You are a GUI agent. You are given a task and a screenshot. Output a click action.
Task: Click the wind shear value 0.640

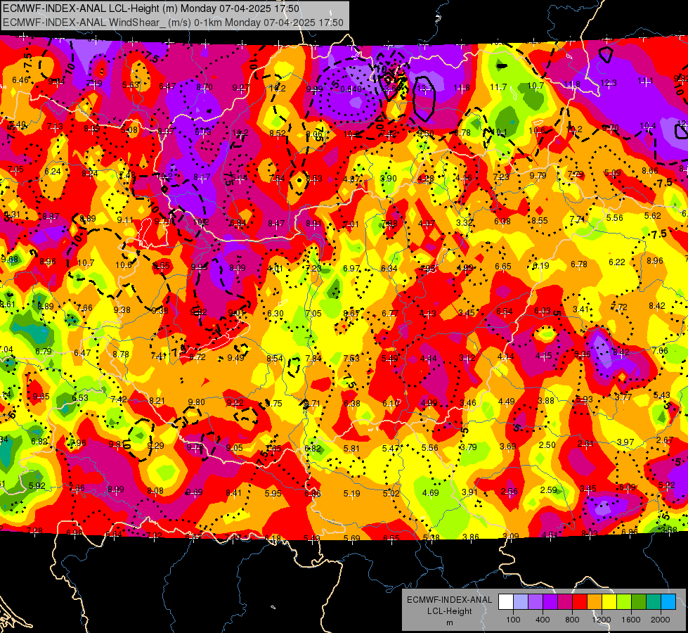pos(351,89)
